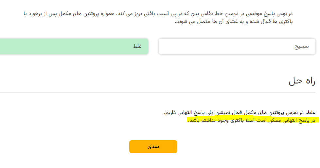
Task: Click the horizontal divider below "راه حل"
Action: tap(160, 93)
